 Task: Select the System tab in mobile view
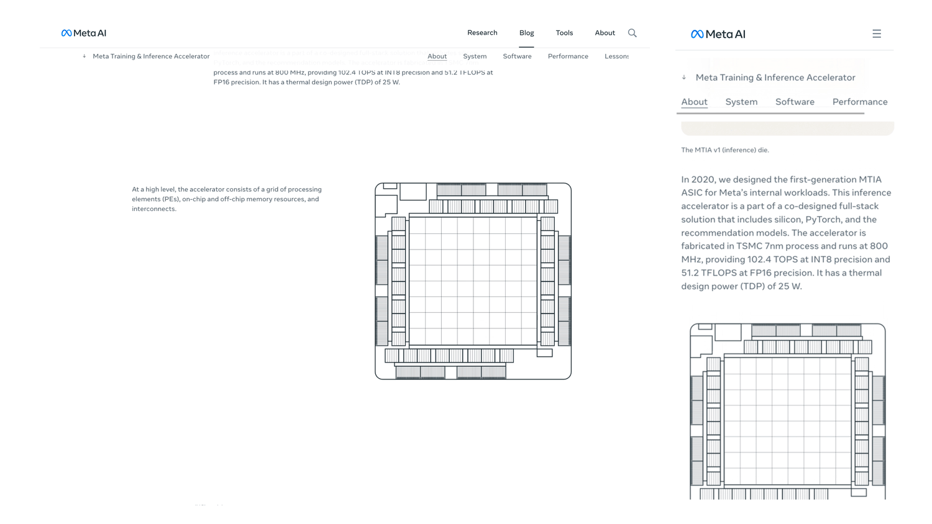(741, 102)
